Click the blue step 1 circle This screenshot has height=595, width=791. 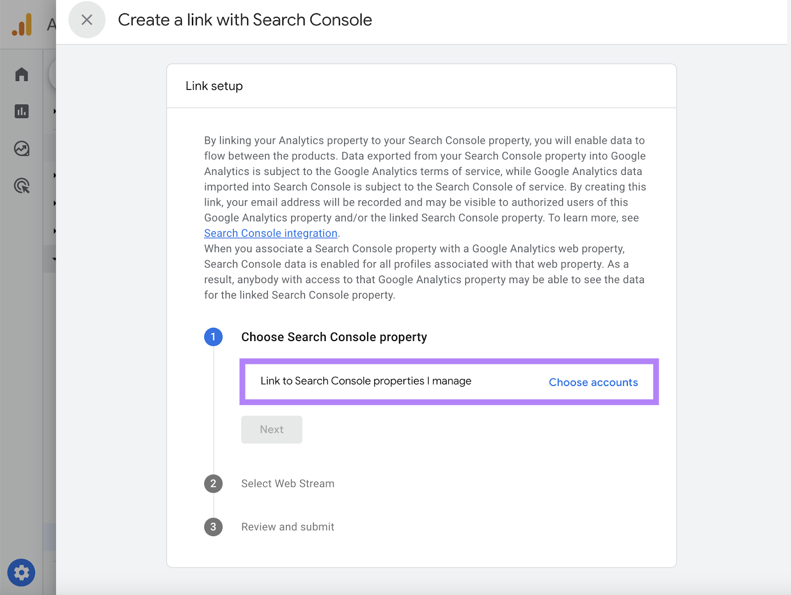(x=213, y=337)
